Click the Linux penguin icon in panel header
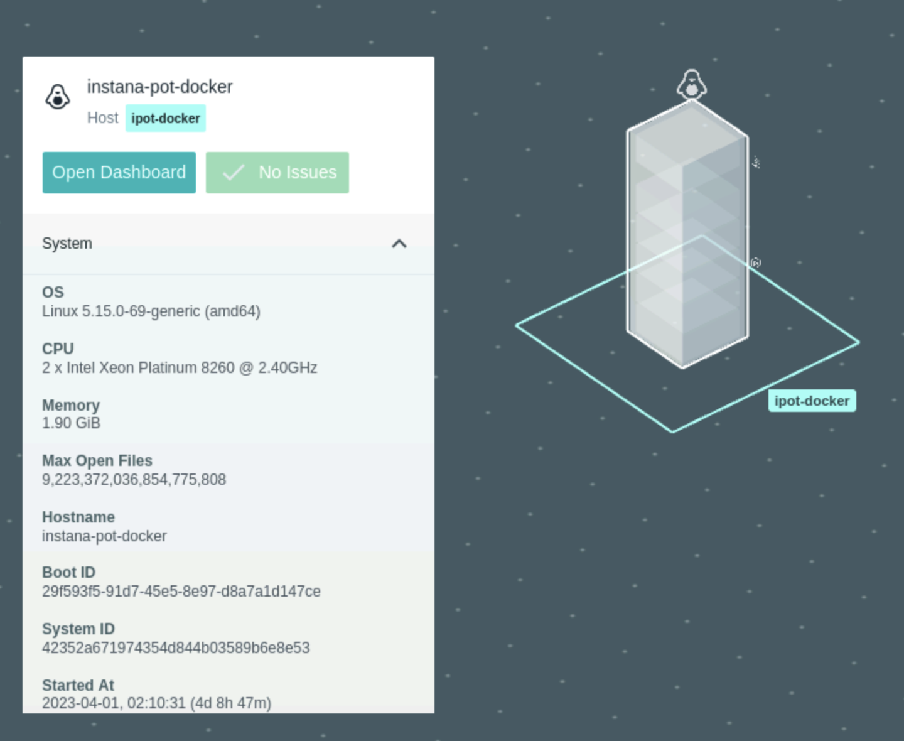 pyautogui.click(x=58, y=97)
